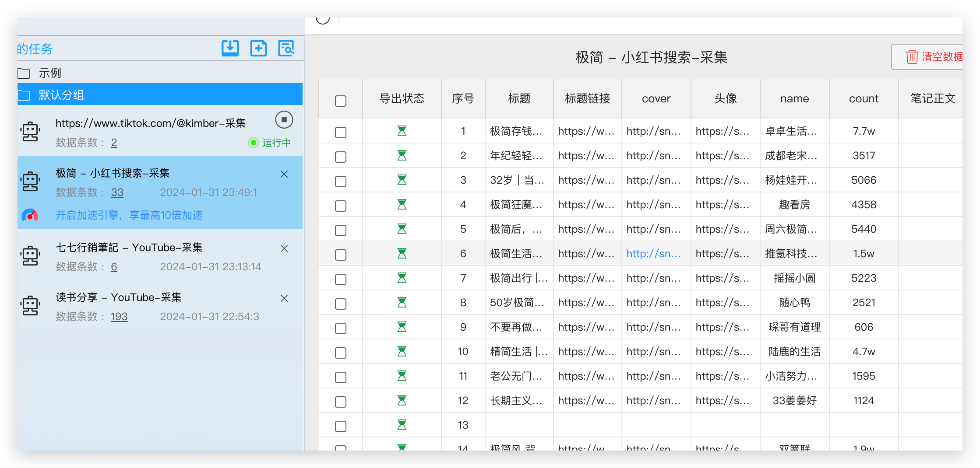Check the checkbox for row 4
This screenshot has width=980, height=468.
pyautogui.click(x=341, y=206)
